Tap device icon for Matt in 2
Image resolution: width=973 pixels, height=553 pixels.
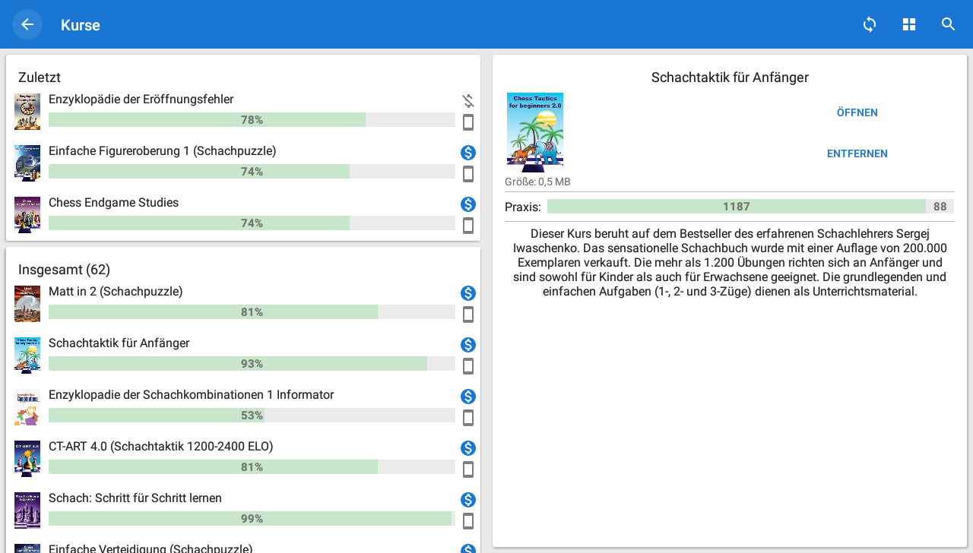pyautogui.click(x=468, y=314)
